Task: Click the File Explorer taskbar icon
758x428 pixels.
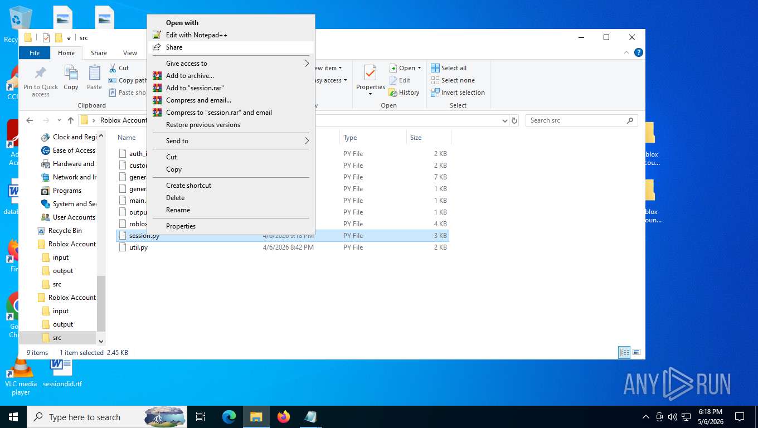Action: click(256, 417)
